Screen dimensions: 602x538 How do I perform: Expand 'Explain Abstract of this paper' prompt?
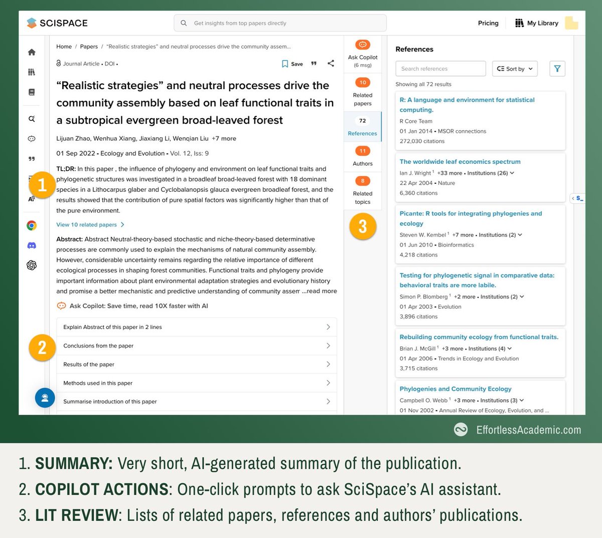click(197, 327)
